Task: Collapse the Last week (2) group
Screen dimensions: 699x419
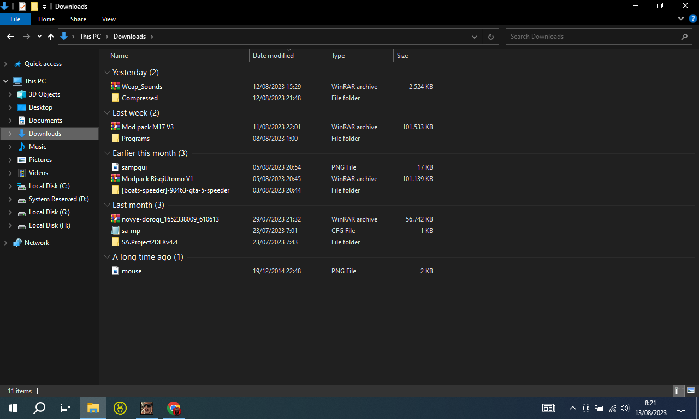Action: click(107, 113)
